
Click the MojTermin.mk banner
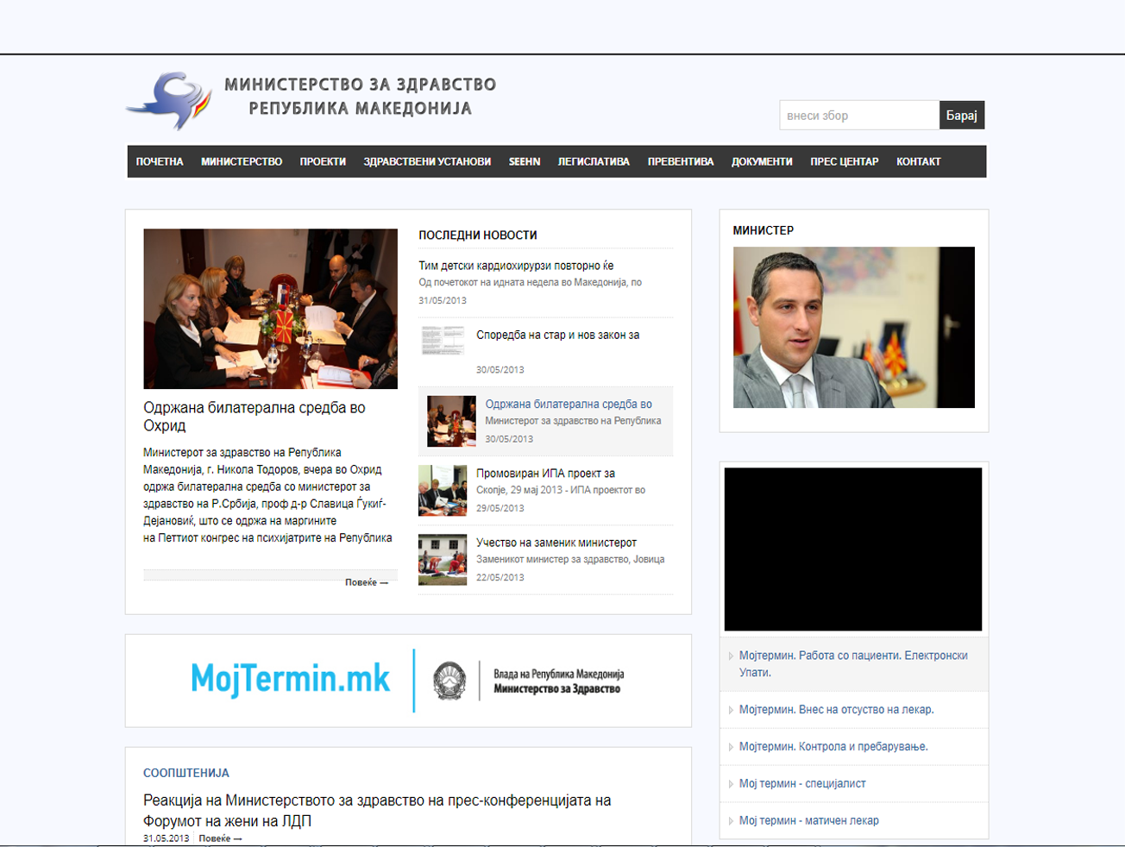pos(408,681)
